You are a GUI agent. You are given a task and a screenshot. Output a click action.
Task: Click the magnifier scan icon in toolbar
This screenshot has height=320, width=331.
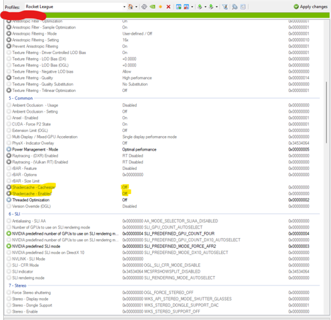pos(234,7)
